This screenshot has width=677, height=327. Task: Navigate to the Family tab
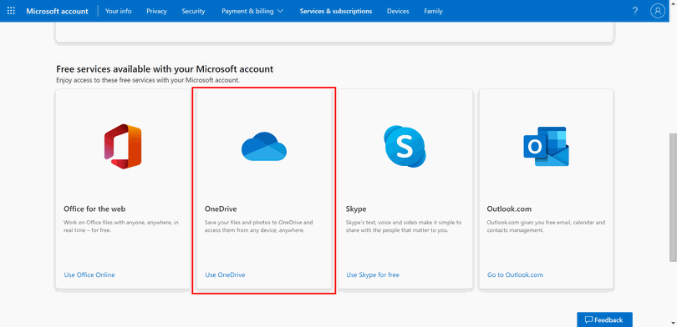pos(433,11)
